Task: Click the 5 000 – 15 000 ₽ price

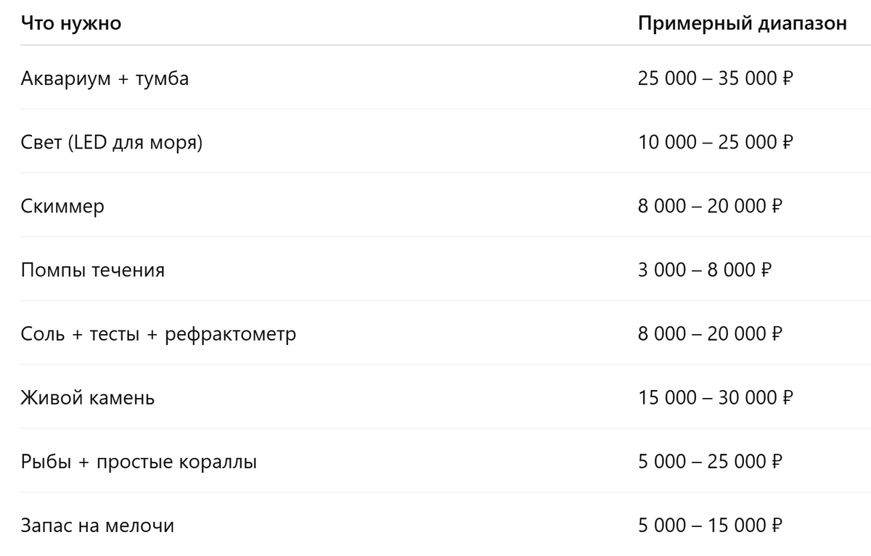Action: point(710,525)
